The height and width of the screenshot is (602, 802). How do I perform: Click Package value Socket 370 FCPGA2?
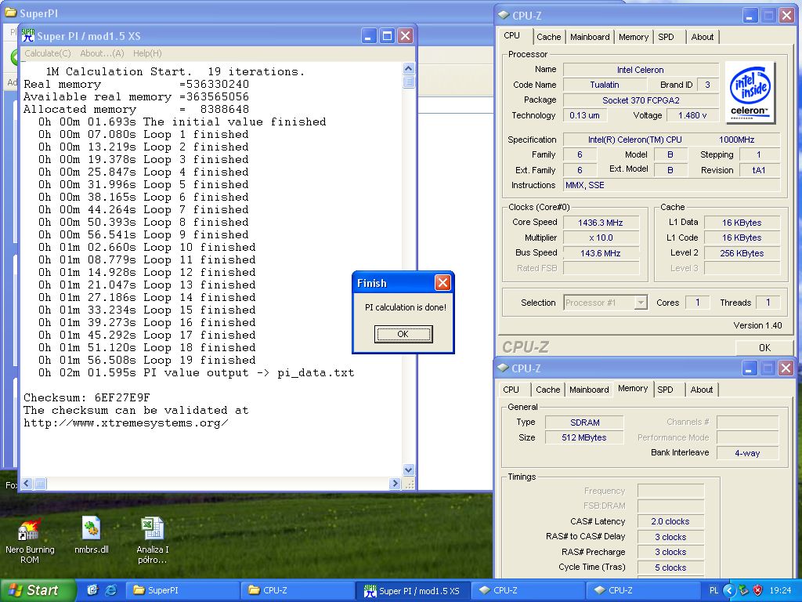click(641, 100)
